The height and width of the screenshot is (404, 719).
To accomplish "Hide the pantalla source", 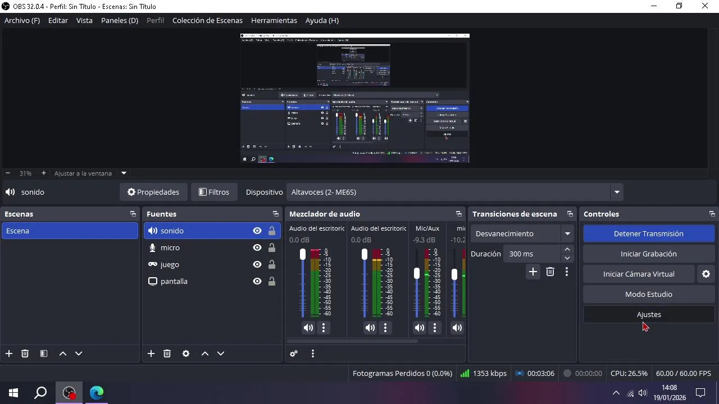I will (x=257, y=281).
